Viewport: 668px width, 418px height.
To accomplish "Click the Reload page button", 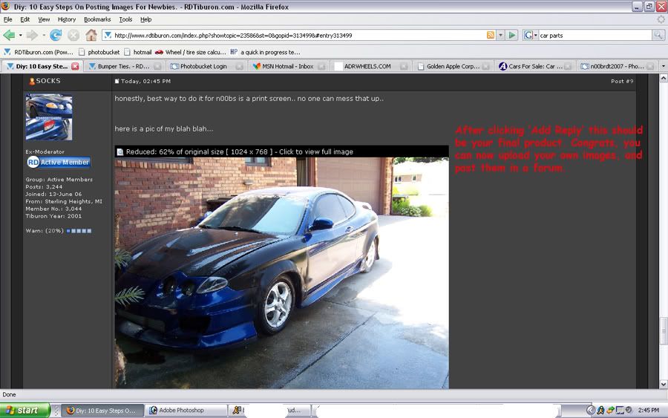I will point(56,35).
